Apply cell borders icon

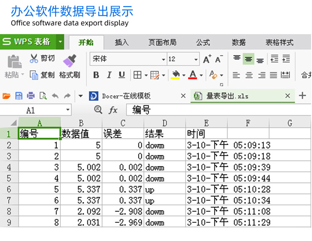coord(137,75)
